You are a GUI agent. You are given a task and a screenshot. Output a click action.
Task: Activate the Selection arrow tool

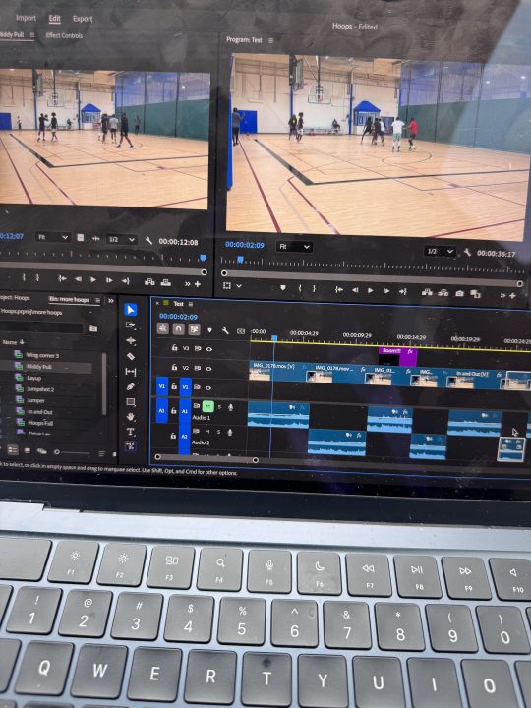pos(131,310)
